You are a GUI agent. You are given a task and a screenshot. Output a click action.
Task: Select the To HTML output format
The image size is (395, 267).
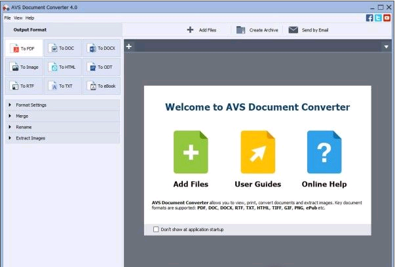coord(63,67)
